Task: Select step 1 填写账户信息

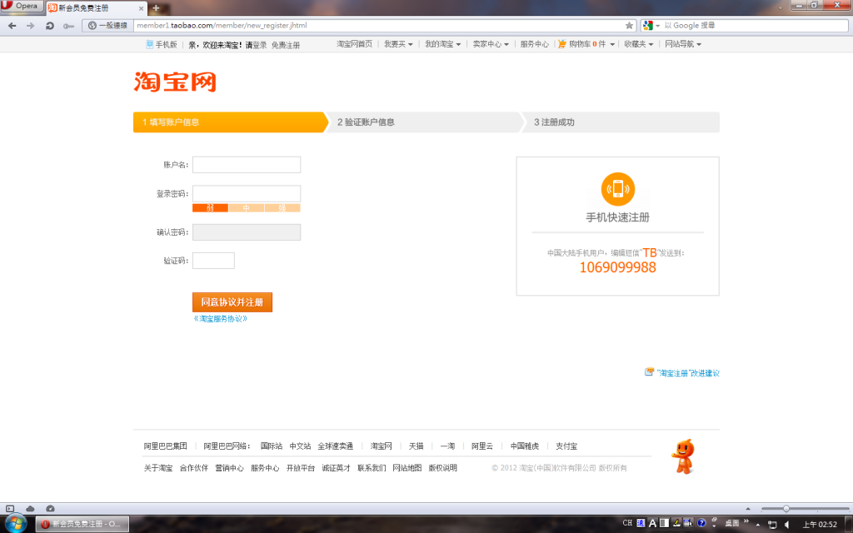Action: click(231, 122)
